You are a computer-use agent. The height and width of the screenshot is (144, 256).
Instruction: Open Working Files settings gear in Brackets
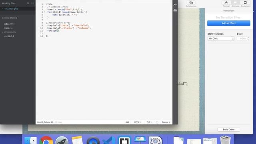click(x=28, y=3)
